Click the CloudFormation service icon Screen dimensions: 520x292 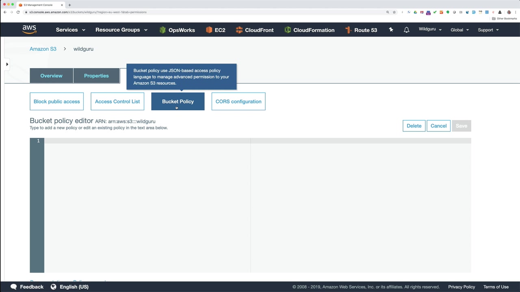point(288,30)
